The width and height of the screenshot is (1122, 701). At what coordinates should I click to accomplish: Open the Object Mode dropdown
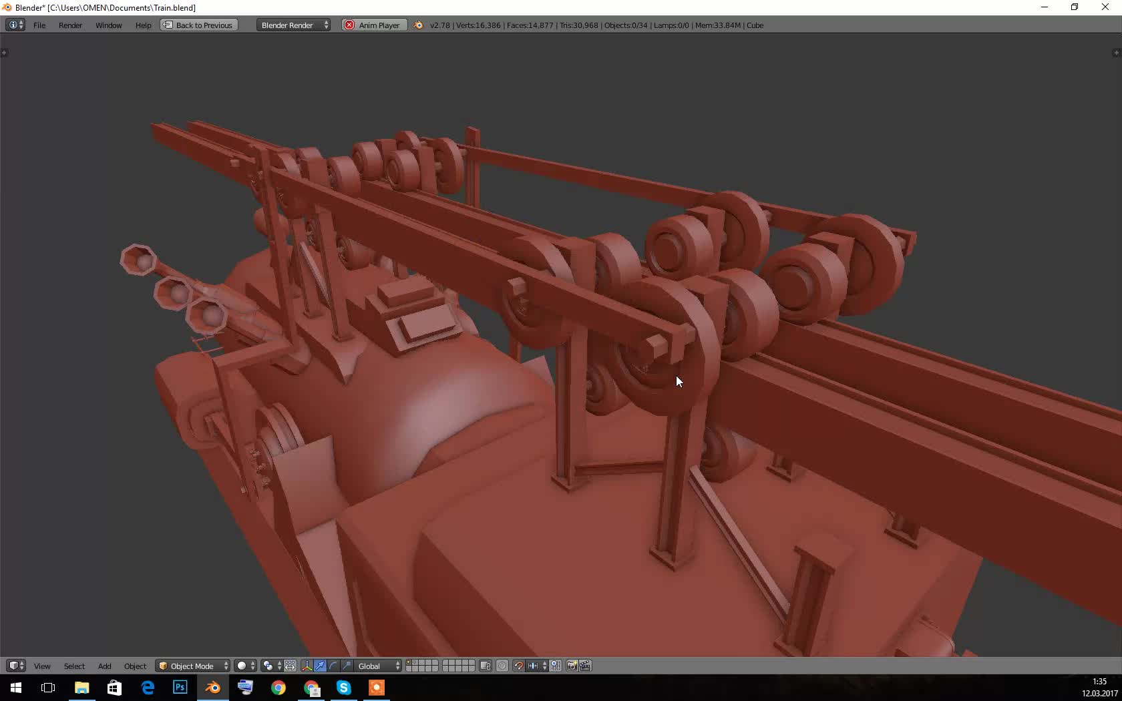(x=192, y=666)
